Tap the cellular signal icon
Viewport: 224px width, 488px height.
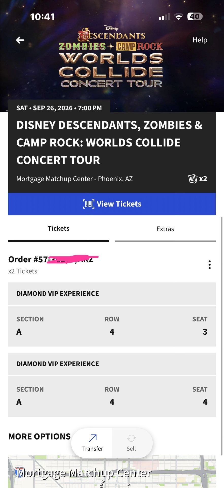click(x=164, y=16)
